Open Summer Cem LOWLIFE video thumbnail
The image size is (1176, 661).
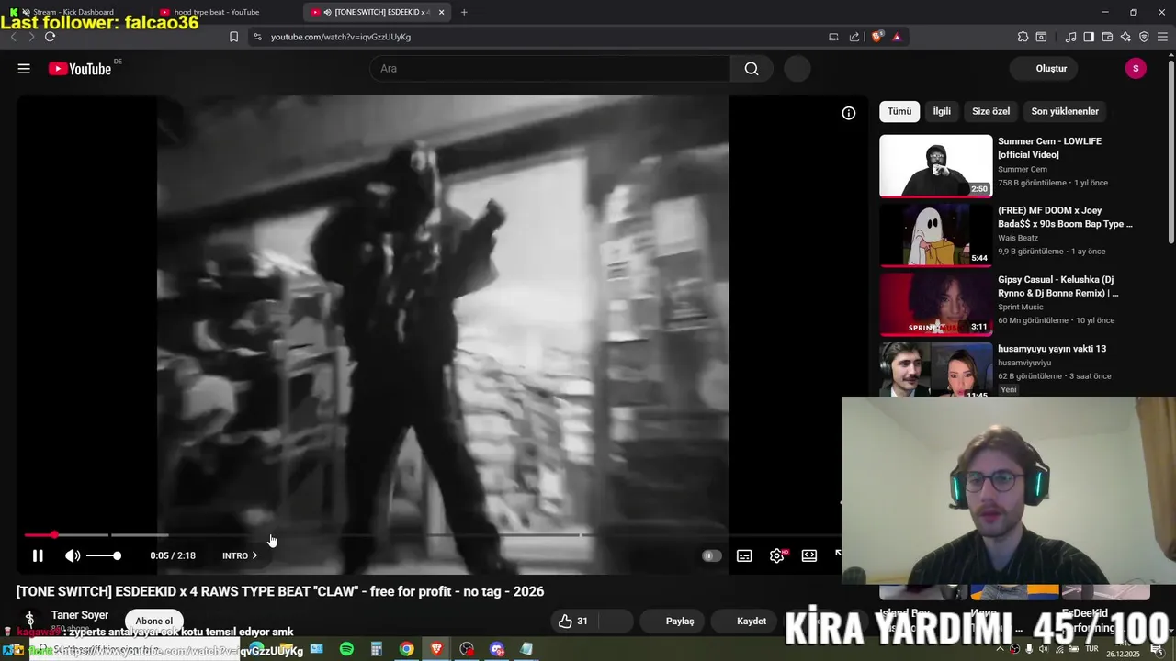(x=936, y=166)
